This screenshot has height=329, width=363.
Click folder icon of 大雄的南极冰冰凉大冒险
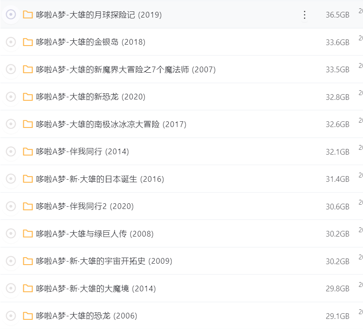click(28, 124)
